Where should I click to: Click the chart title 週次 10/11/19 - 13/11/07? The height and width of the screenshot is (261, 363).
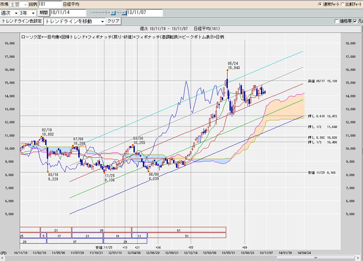(x=164, y=29)
